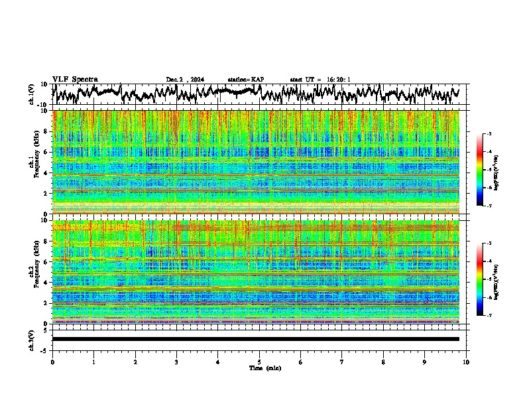The width and height of the screenshot is (525, 406).
Task: Click the ch.1 PSD color scale bar
Action: coord(479,170)
